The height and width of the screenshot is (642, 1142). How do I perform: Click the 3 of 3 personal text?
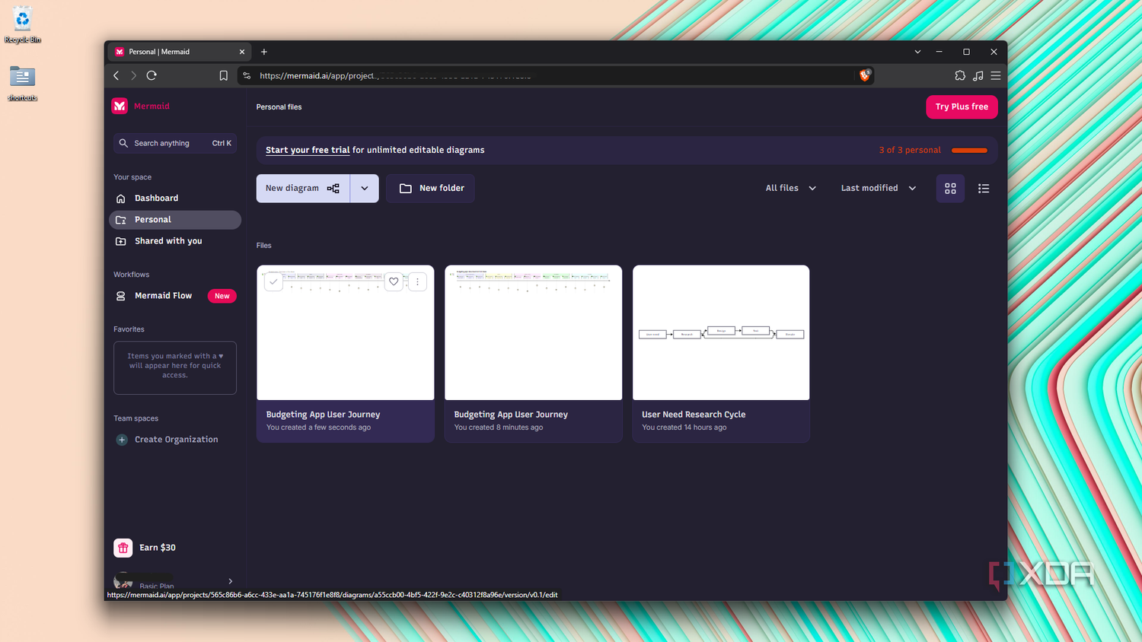(910, 151)
